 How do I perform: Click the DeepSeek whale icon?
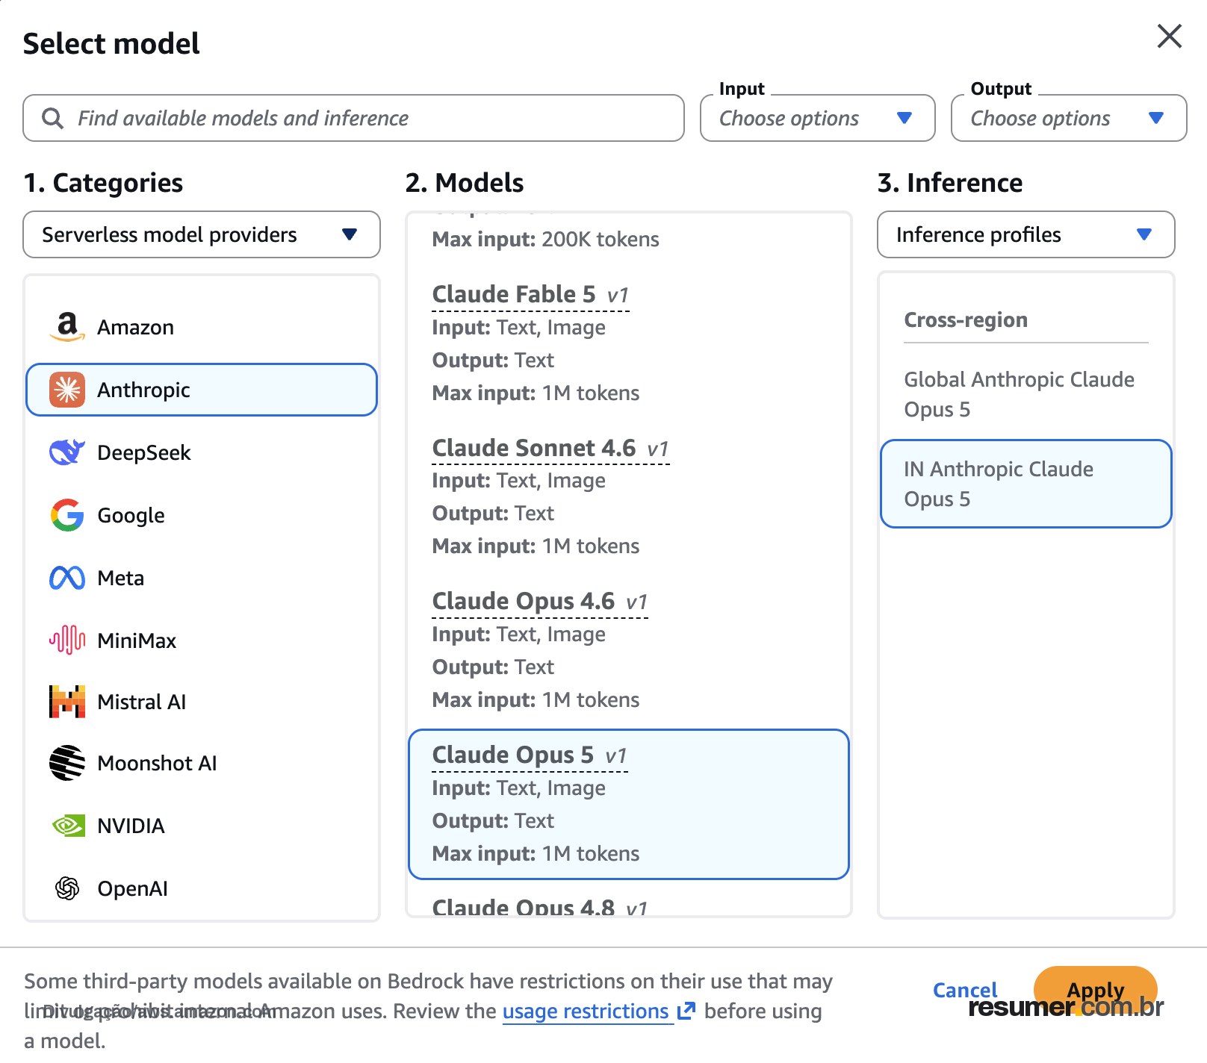point(67,452)
